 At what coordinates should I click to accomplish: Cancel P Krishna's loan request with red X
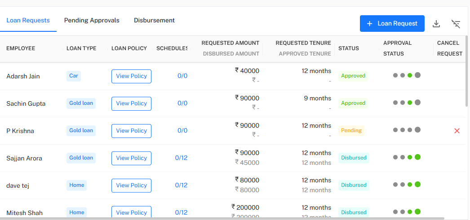point(457,131)
